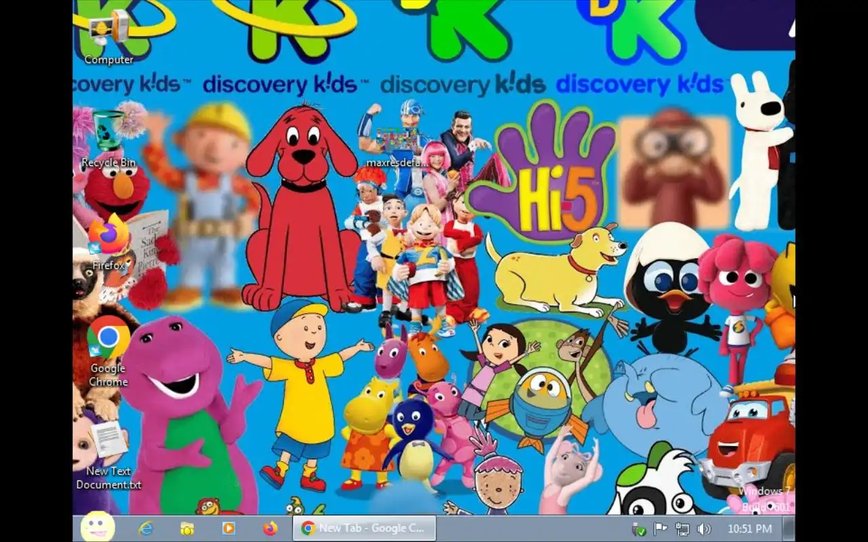The height and width of the screenshot is (542, 868).
Task: Select the New Text Document.txt file
Action: (x=108, y=455)
